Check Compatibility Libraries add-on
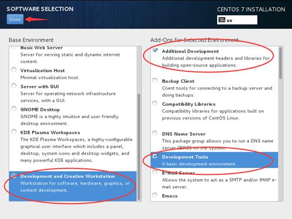 point(155,103)
